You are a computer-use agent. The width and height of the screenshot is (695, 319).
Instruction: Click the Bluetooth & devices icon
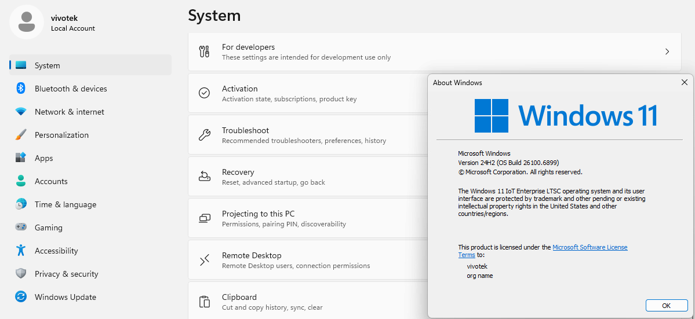pos(21,89)
